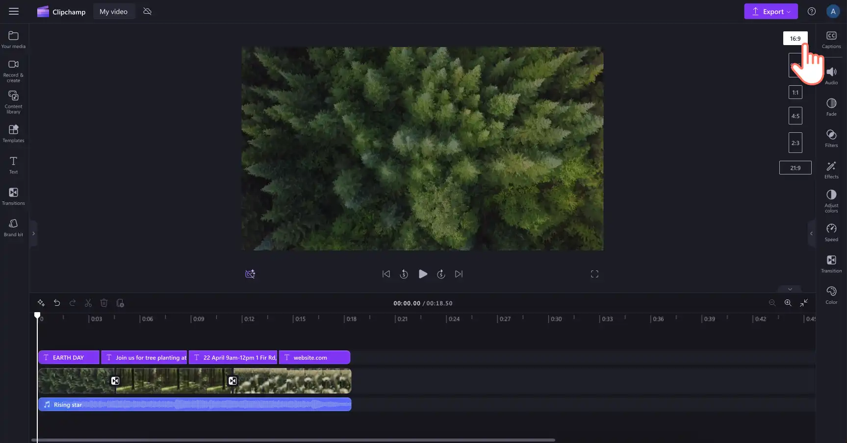Open the Speed panel icon
This screenshot has height=443, width=847.
point(831,232)
